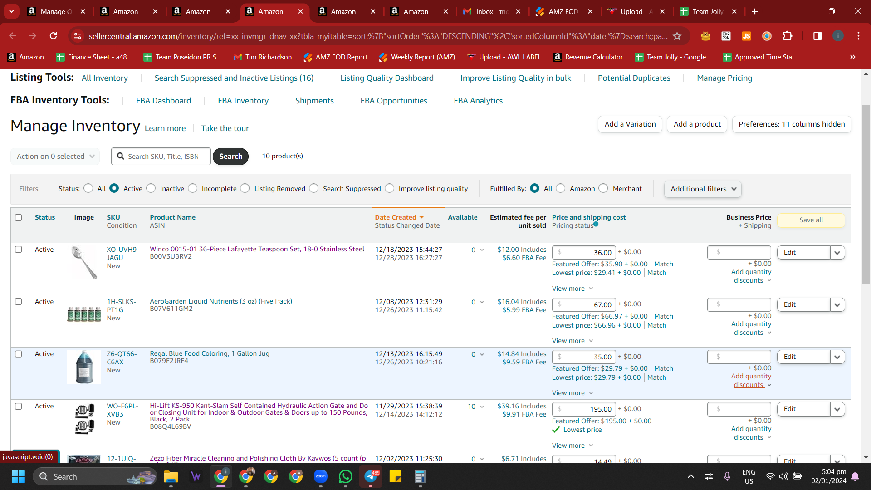Click the page vertical scrollbar

(866, 195)
